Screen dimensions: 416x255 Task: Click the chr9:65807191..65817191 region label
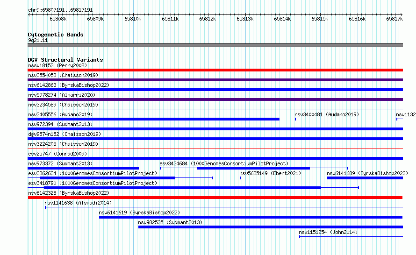pos(60,10)
